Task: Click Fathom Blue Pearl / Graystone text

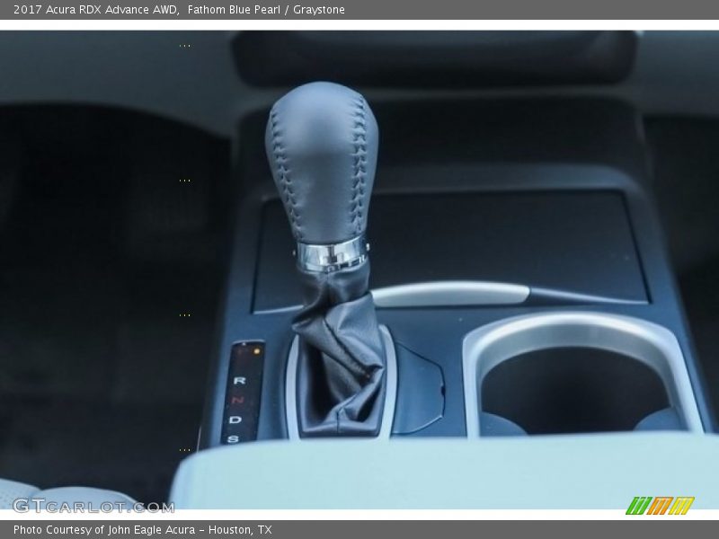Action: click(x=267, y=10)
